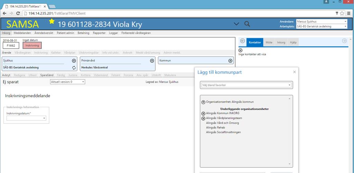Switch to the Inkorg side panel tab
Image resolution: width=354 pixels, height=173 pixels.
coord(281,42)
